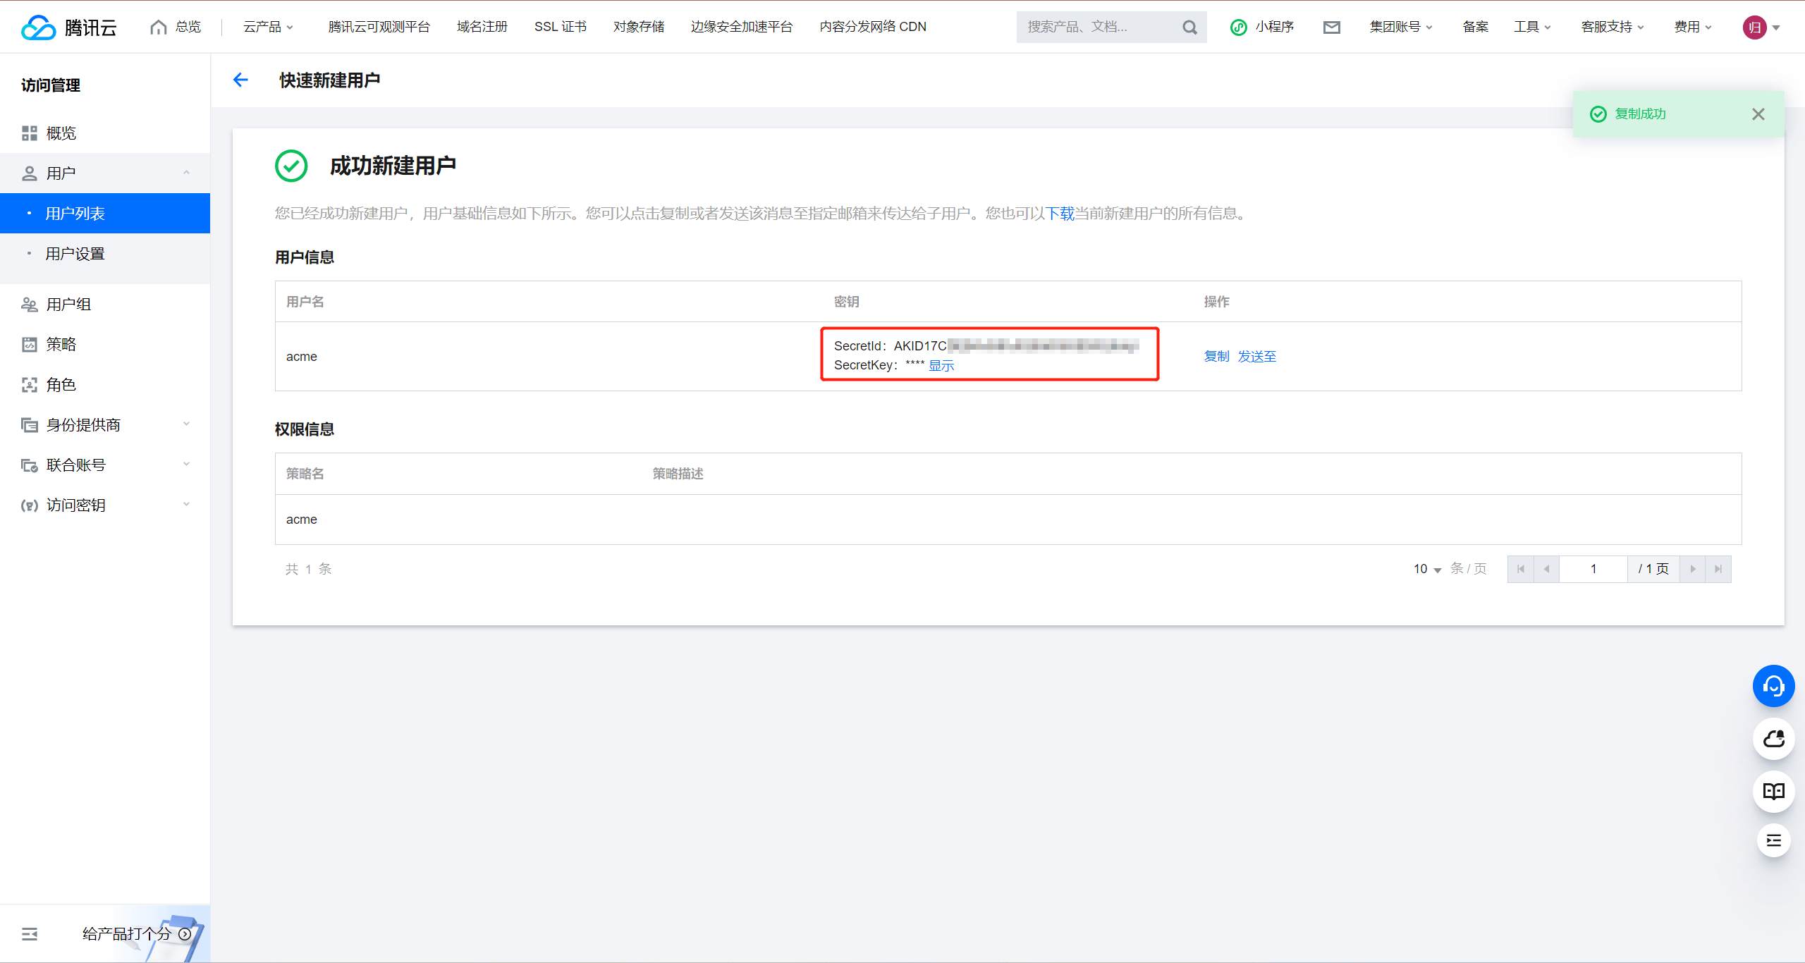Dismiss the 复制成功 notification
The height and width of the screenshot is (963, 1805).
(x=1758, y=114)
